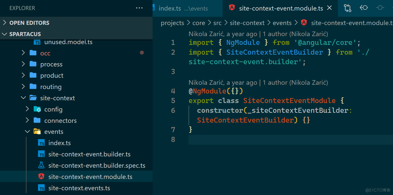The height and width of the screenshot is (195, 393).
Task: Click TypeScript icon of site-context.events.ts
Action: 41,188
